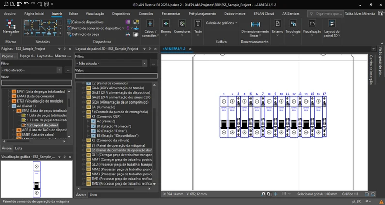This screenshot has height=205, width=385.
Task: Click the first undo arrow in title bar
Action: click(20, 4)
